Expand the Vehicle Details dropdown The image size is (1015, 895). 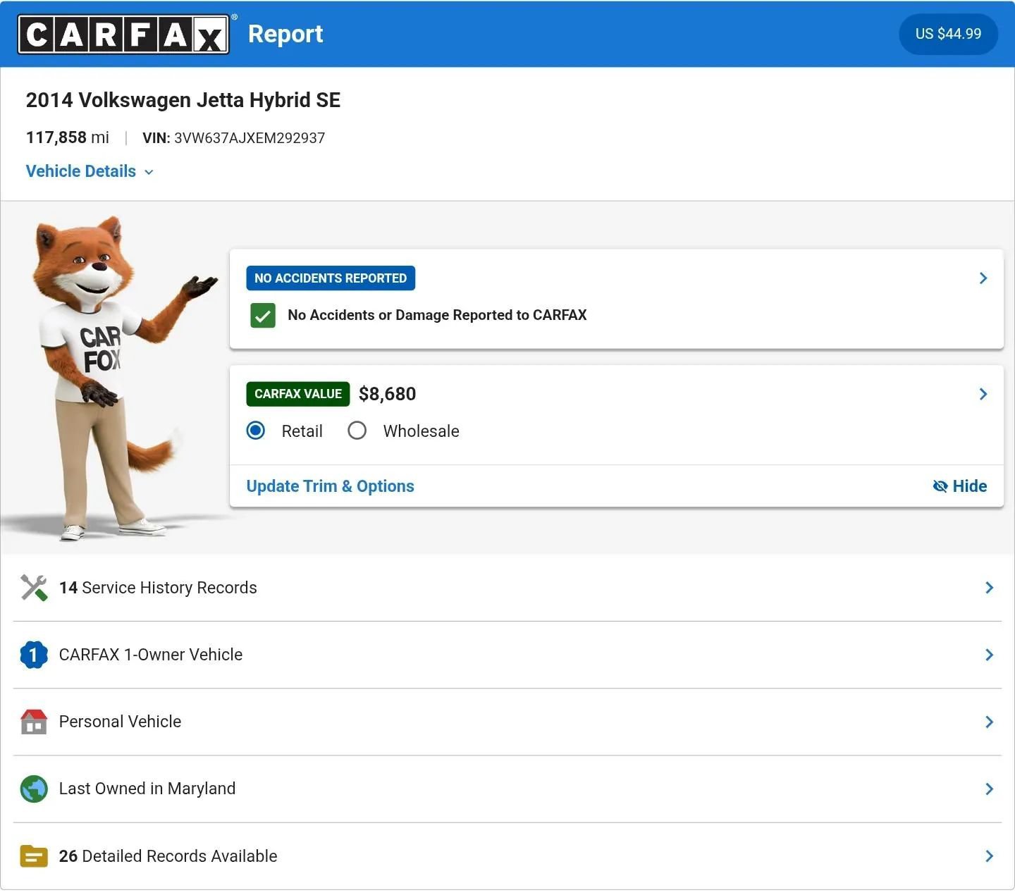pos(90,171)
